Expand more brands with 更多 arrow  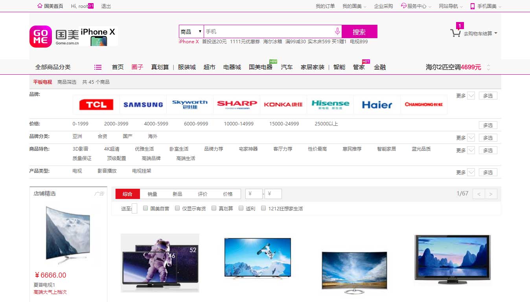pos(471,96)
